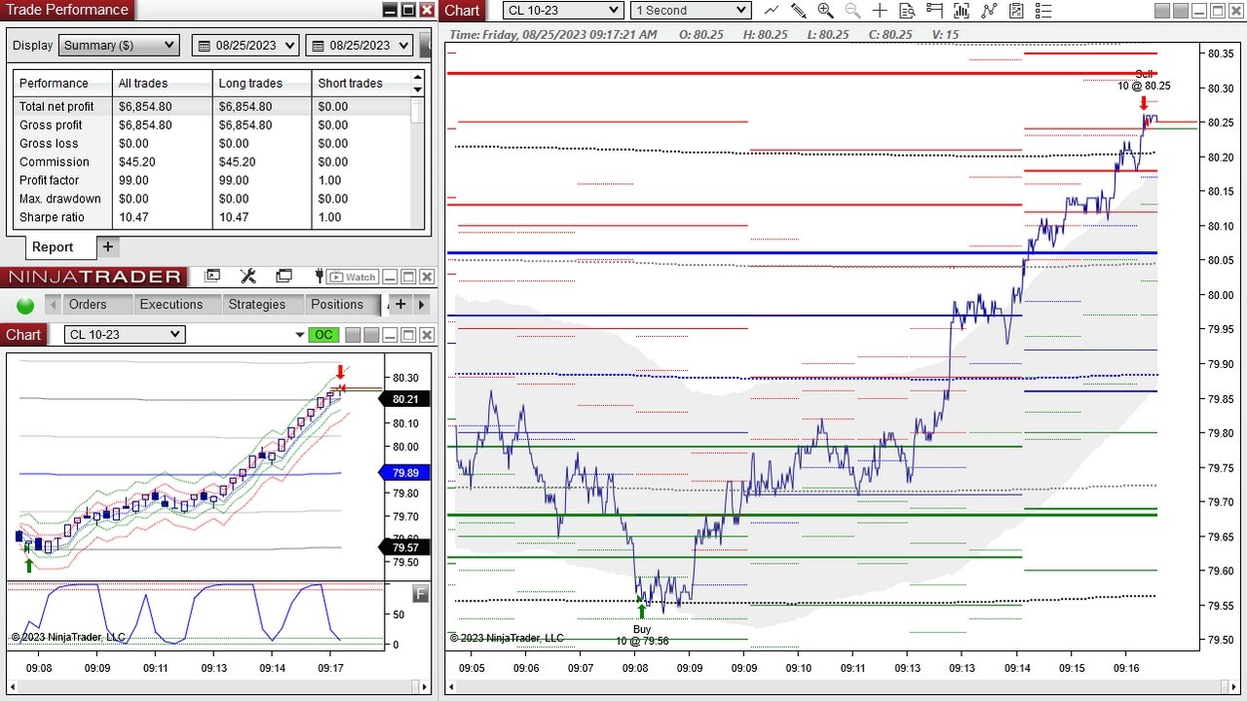Select the Commission row label
Image resolution: width=1247 pixels, height=701 pixels.
click(54, 162)
